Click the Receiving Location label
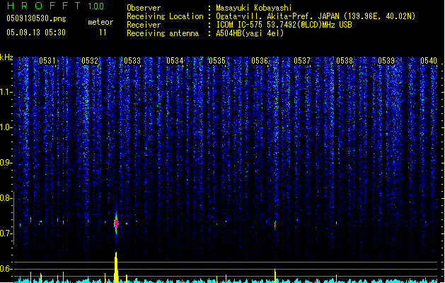The height and width of the screenshot is (283, 445). pos(165,16)
